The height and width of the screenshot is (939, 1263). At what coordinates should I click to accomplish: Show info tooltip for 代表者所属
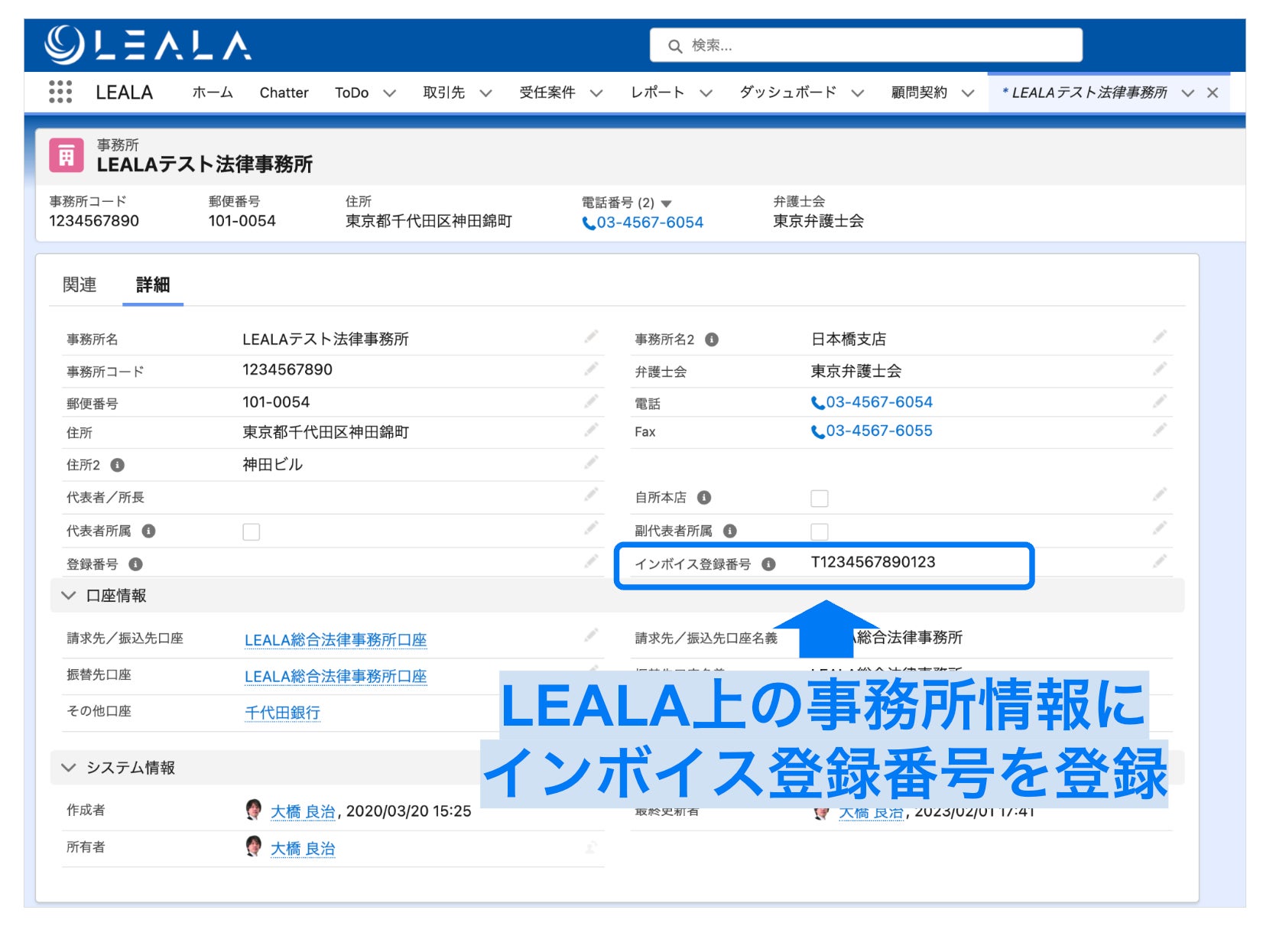[149, 531]
